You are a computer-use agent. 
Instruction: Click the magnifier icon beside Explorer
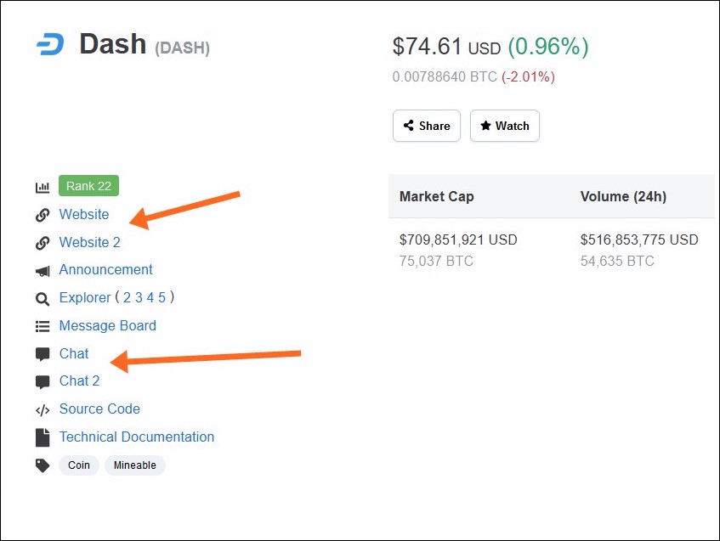(43, 299)
